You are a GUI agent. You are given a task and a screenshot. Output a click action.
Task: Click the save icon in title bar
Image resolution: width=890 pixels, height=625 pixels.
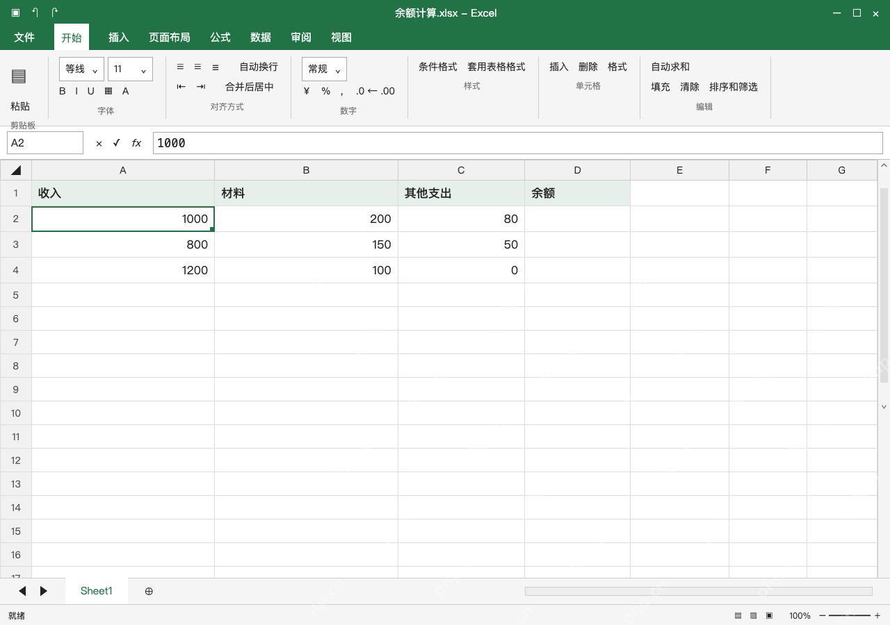click(15, 12)
